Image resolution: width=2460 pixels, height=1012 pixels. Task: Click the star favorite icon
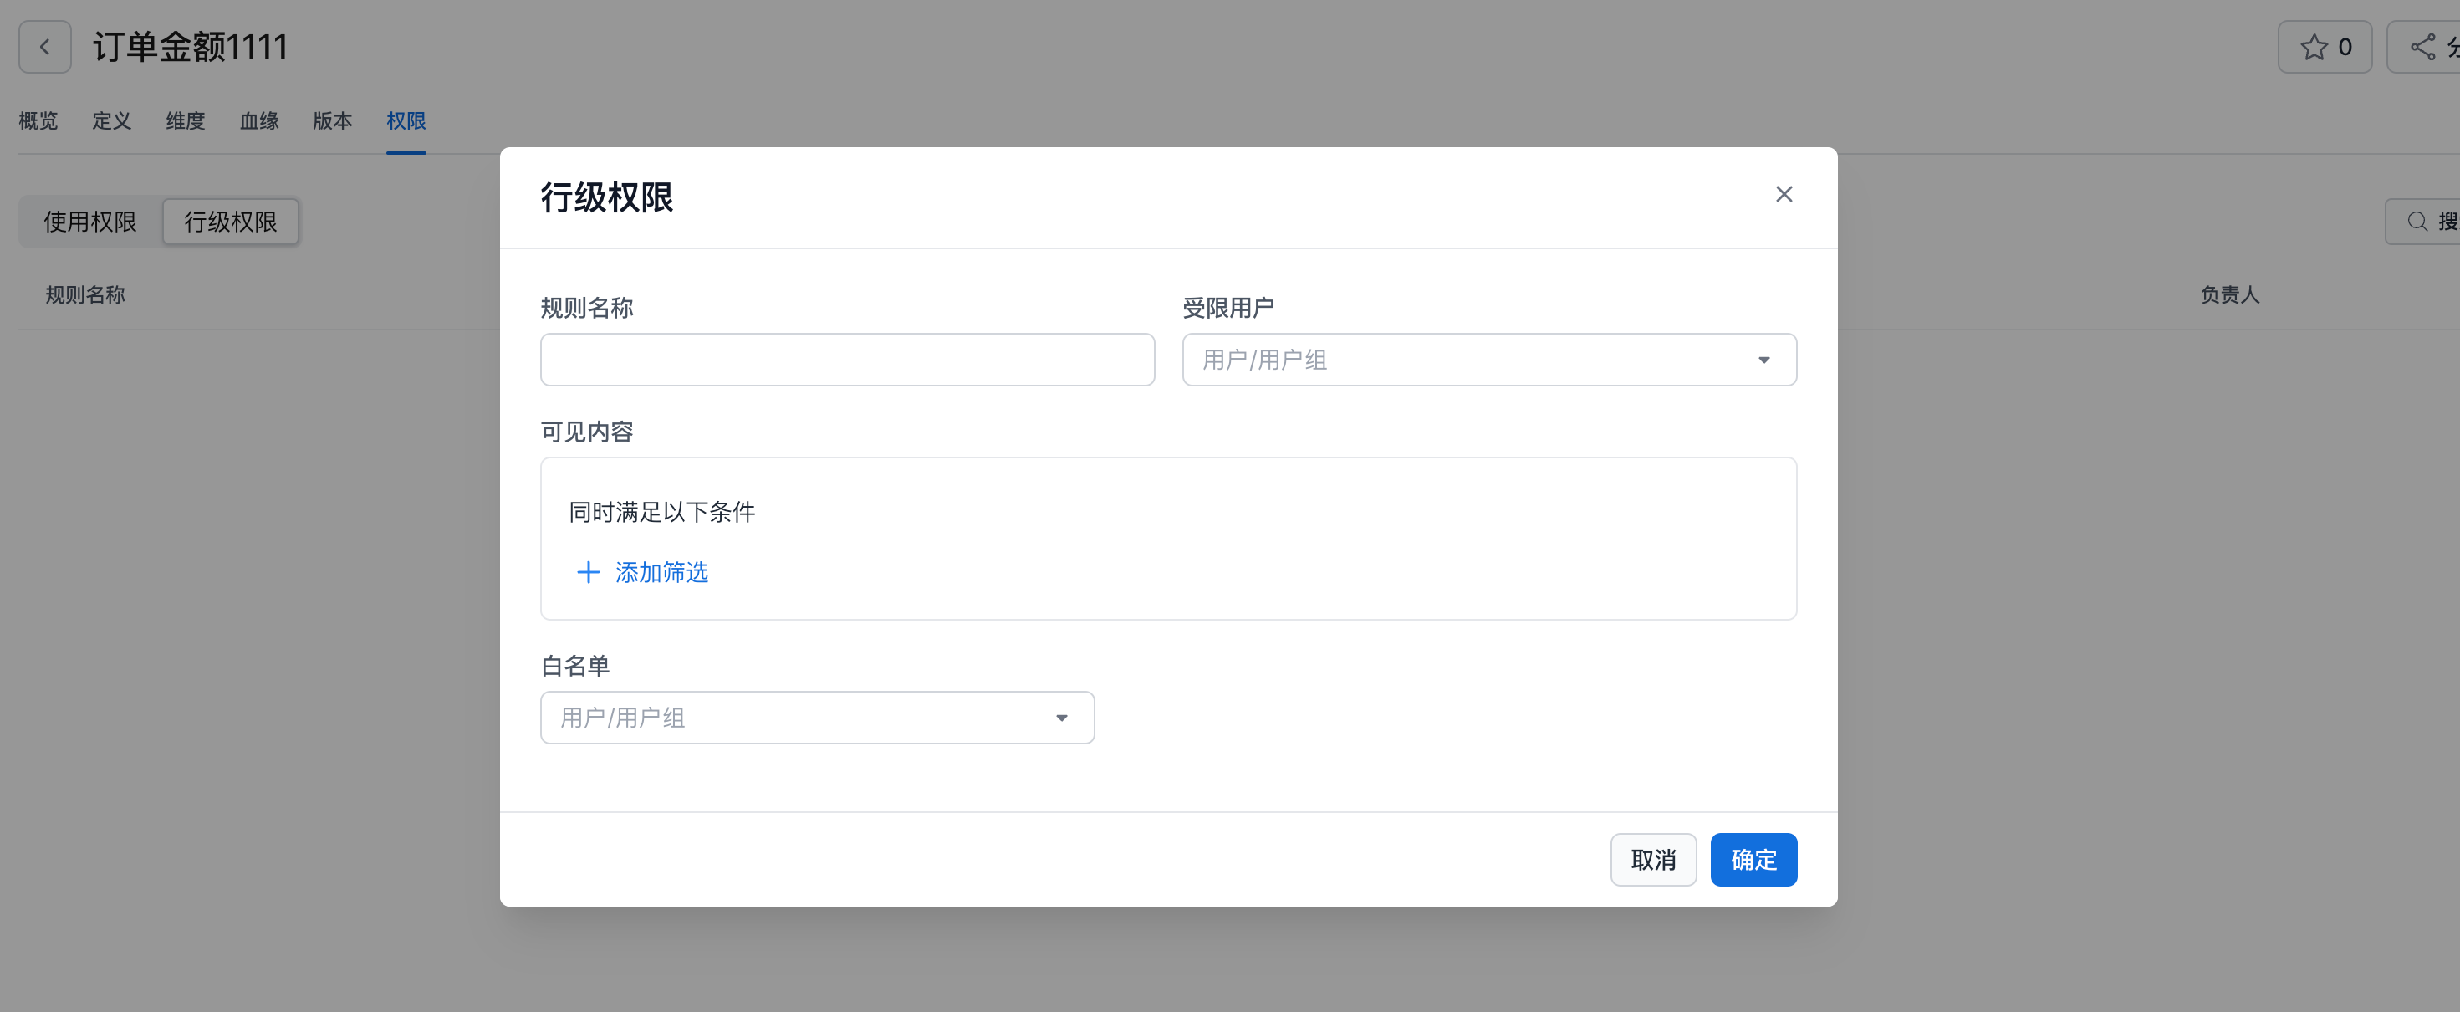point(2313,47)
